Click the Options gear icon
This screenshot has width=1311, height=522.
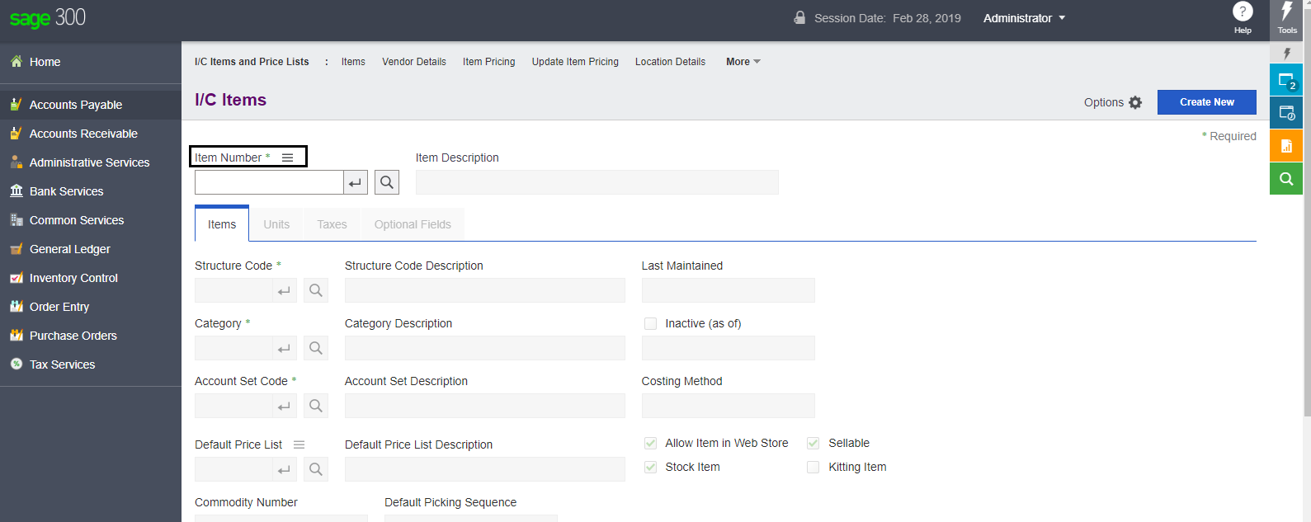1135,102
